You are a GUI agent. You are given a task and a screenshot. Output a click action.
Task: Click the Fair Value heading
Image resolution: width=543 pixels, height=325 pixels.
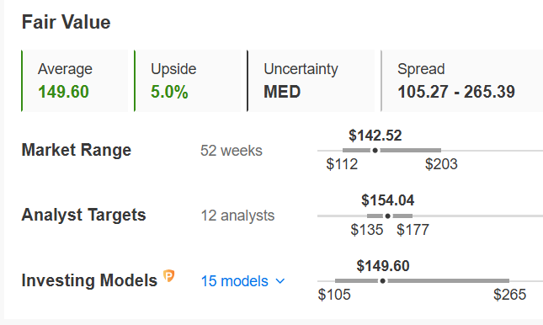[x=67, y=22]
